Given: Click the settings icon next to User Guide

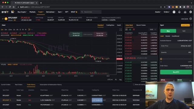Looking at the screenshot, I should 191,19.
